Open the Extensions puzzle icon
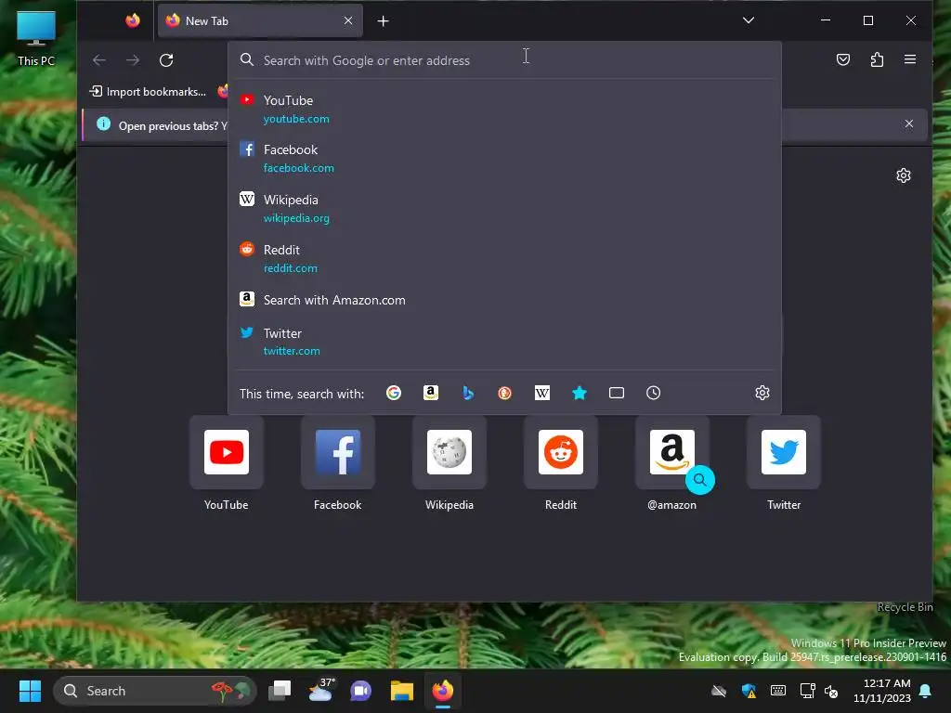The width and height of the screenshot is (951, 713). tap(877, 59)
